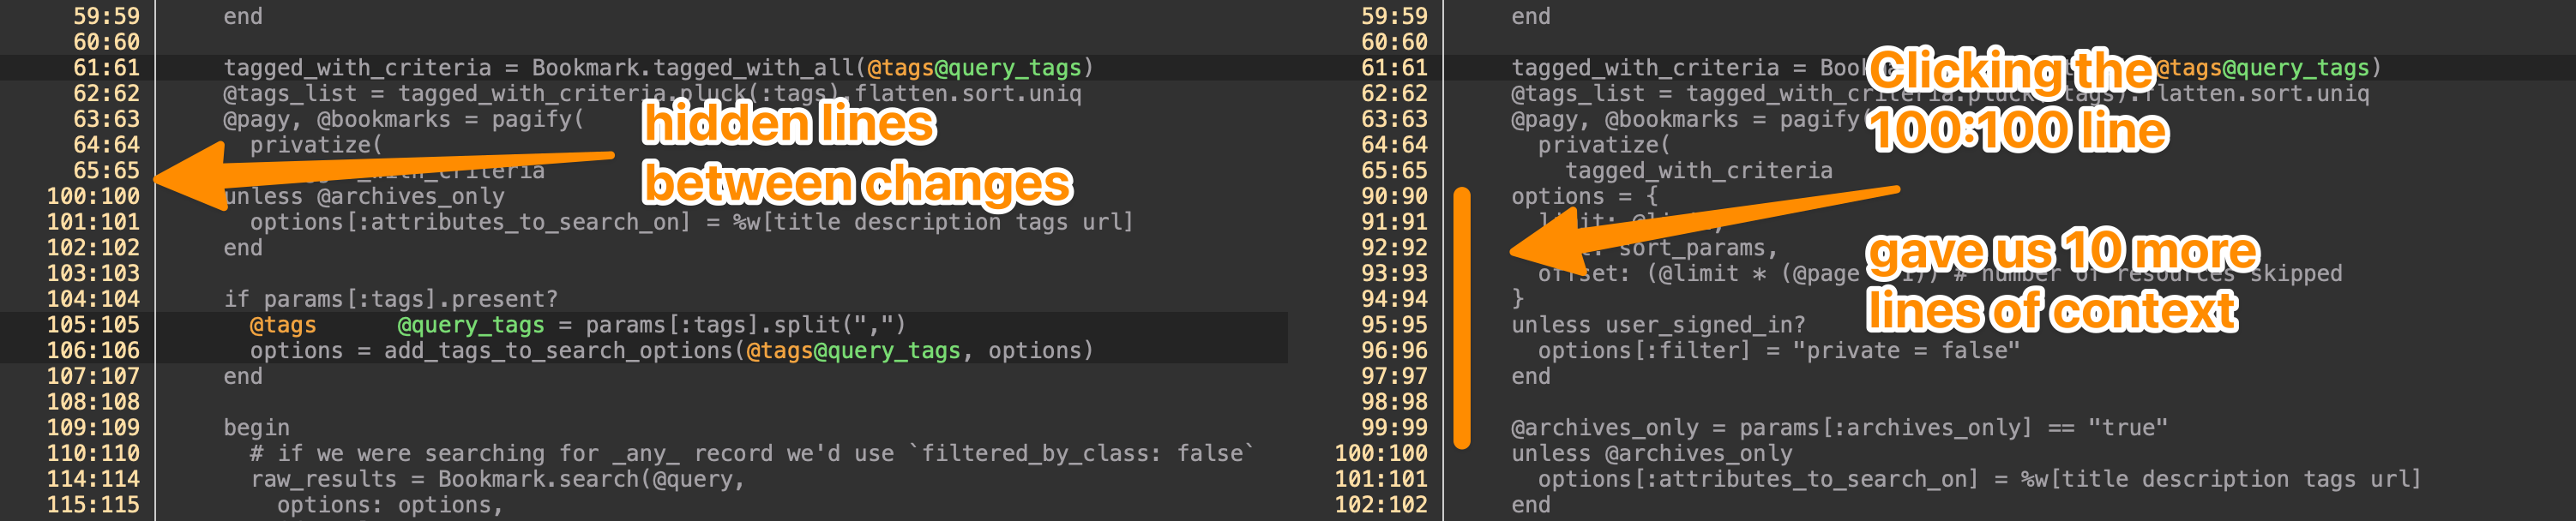The height and width of the screenshot is (521, 2576).
Task: Click the orange @tags on left line 105
Action: tap(282, 325)
